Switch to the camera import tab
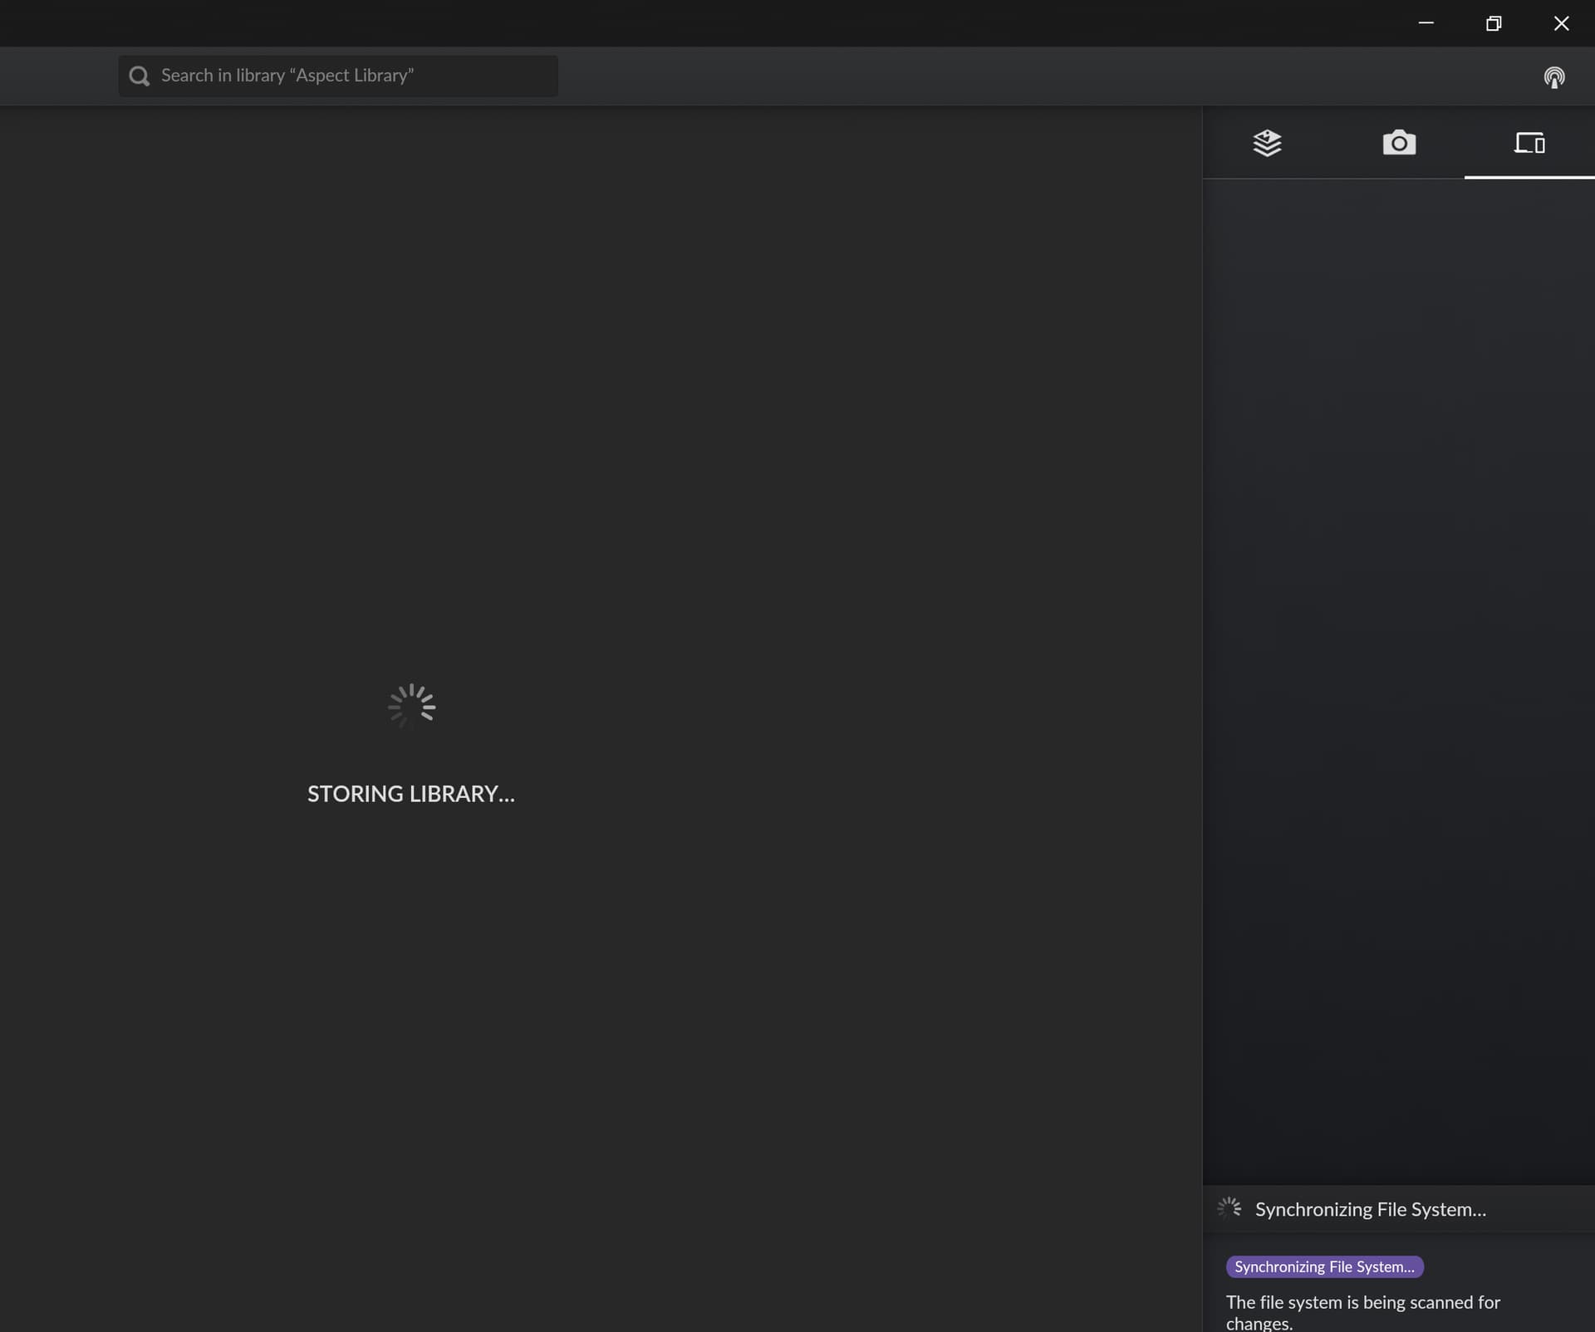The height and width of the screenshot is (1332, 1595). [1399, 143]
